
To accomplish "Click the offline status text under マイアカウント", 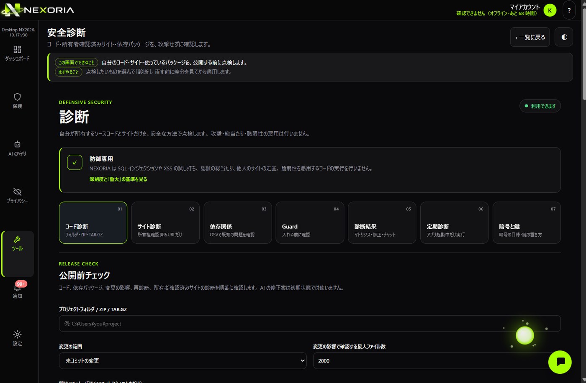I will click(x=496, y=13).
